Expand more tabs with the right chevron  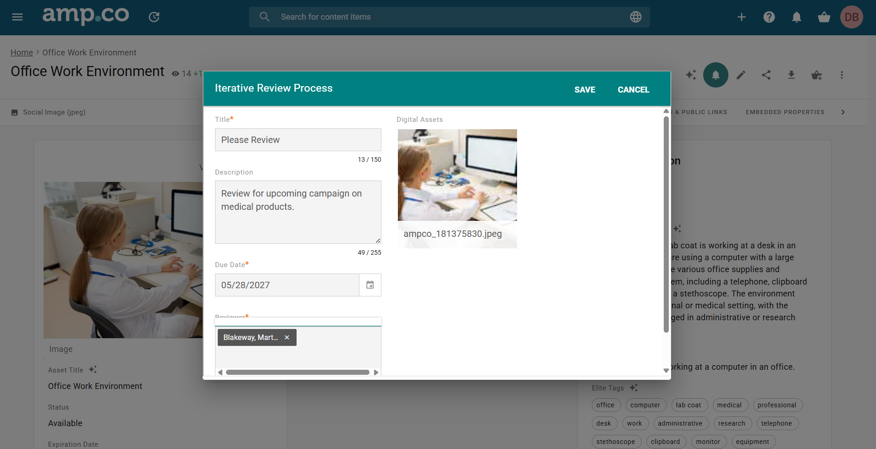pos(843,112)
